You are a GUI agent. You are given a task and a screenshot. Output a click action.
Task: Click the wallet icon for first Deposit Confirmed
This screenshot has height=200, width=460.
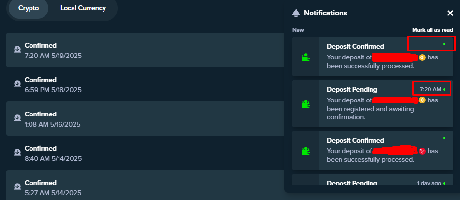point(305,57)
